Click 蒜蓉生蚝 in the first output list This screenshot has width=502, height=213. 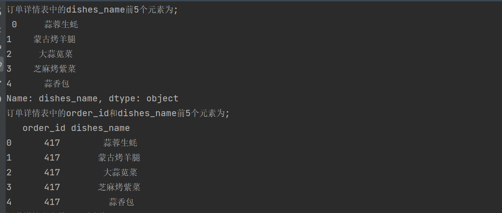coord(61,25)
